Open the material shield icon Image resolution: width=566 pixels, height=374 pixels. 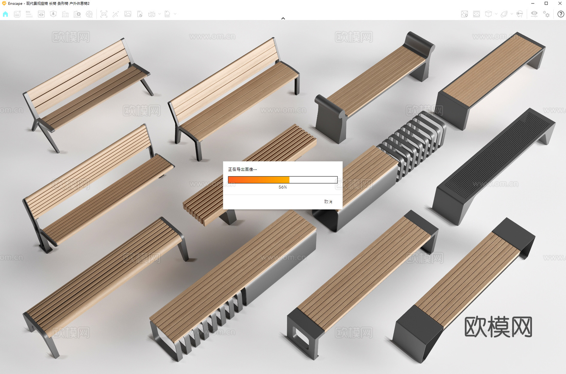coord(53,14)
